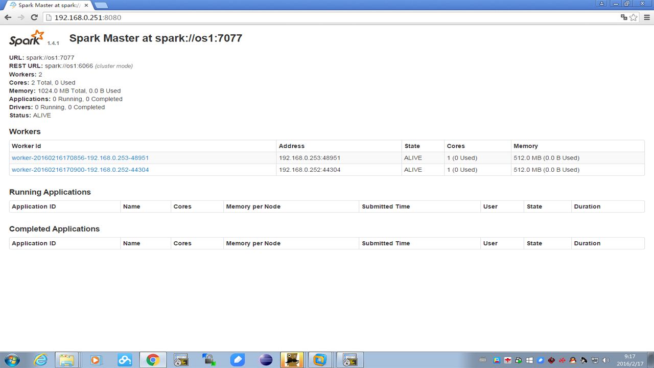Open the network connection tray icon
This screenshot has height=368, width=654.
[x=595, y=360]
